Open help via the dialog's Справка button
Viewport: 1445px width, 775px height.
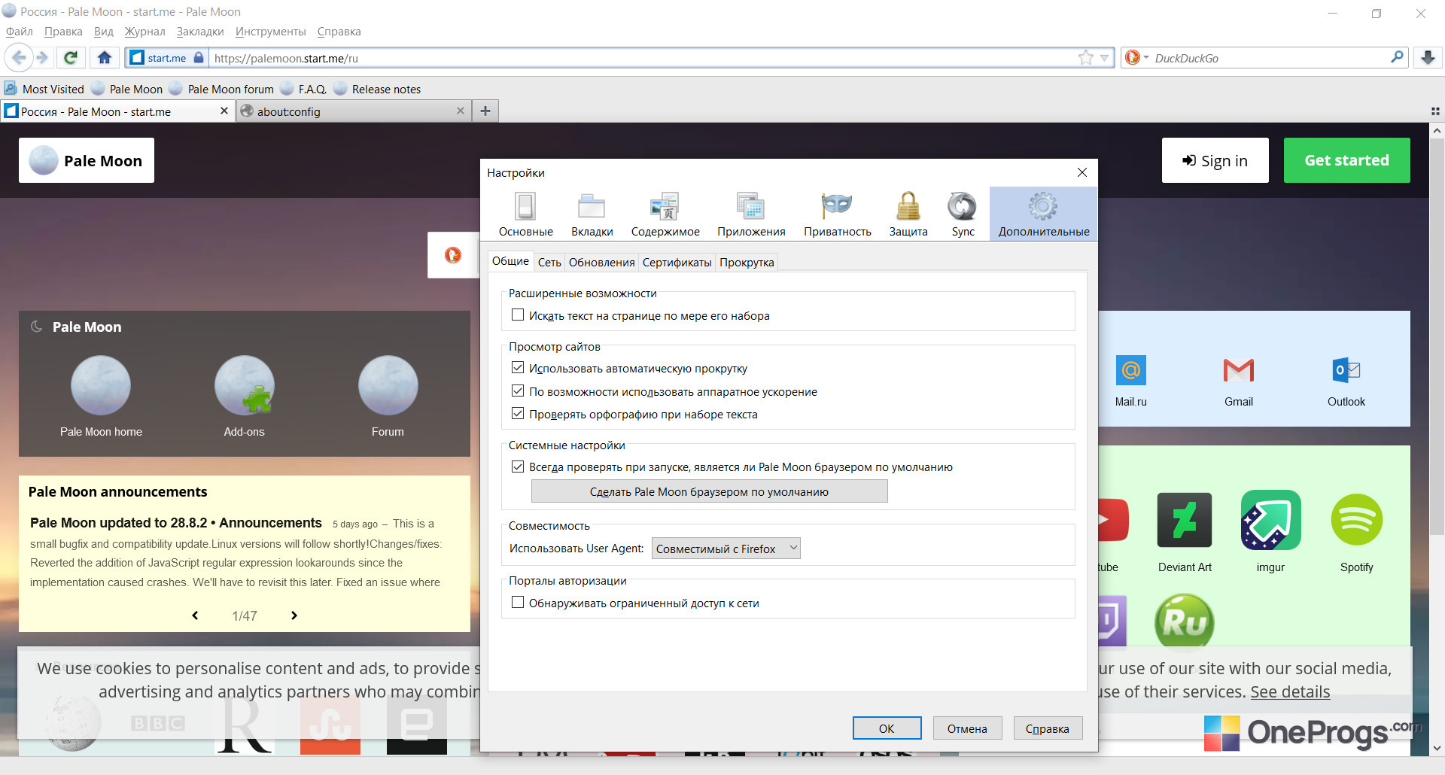[x=1047, y=728]
